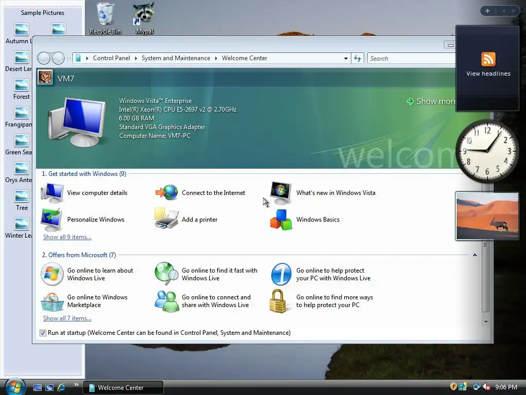Click the network connection tray icon

click(x=476, y=387)
